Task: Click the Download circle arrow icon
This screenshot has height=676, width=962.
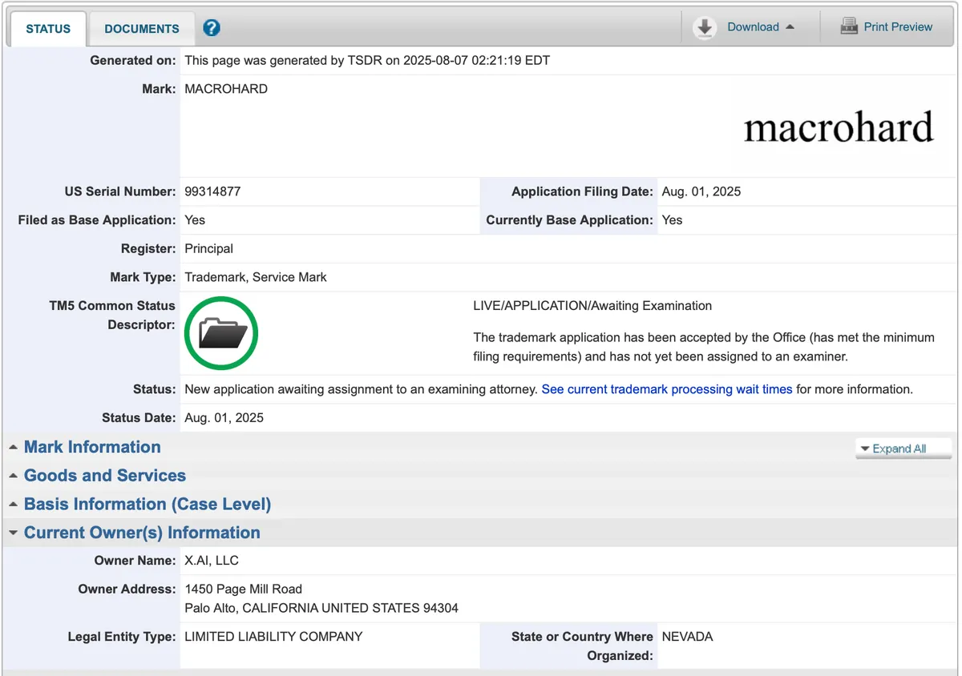Action: click(705, 27)
